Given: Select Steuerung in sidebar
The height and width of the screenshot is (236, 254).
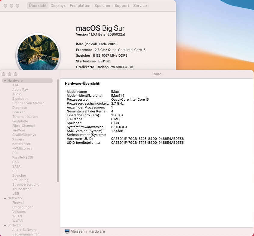Looking at the screenshot, I should (x=20, y=180).
